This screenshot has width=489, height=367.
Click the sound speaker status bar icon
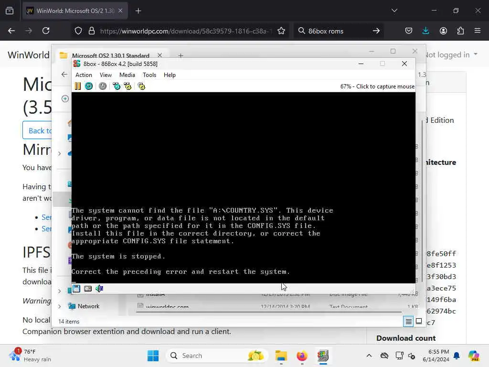click(x=99, y=288)
